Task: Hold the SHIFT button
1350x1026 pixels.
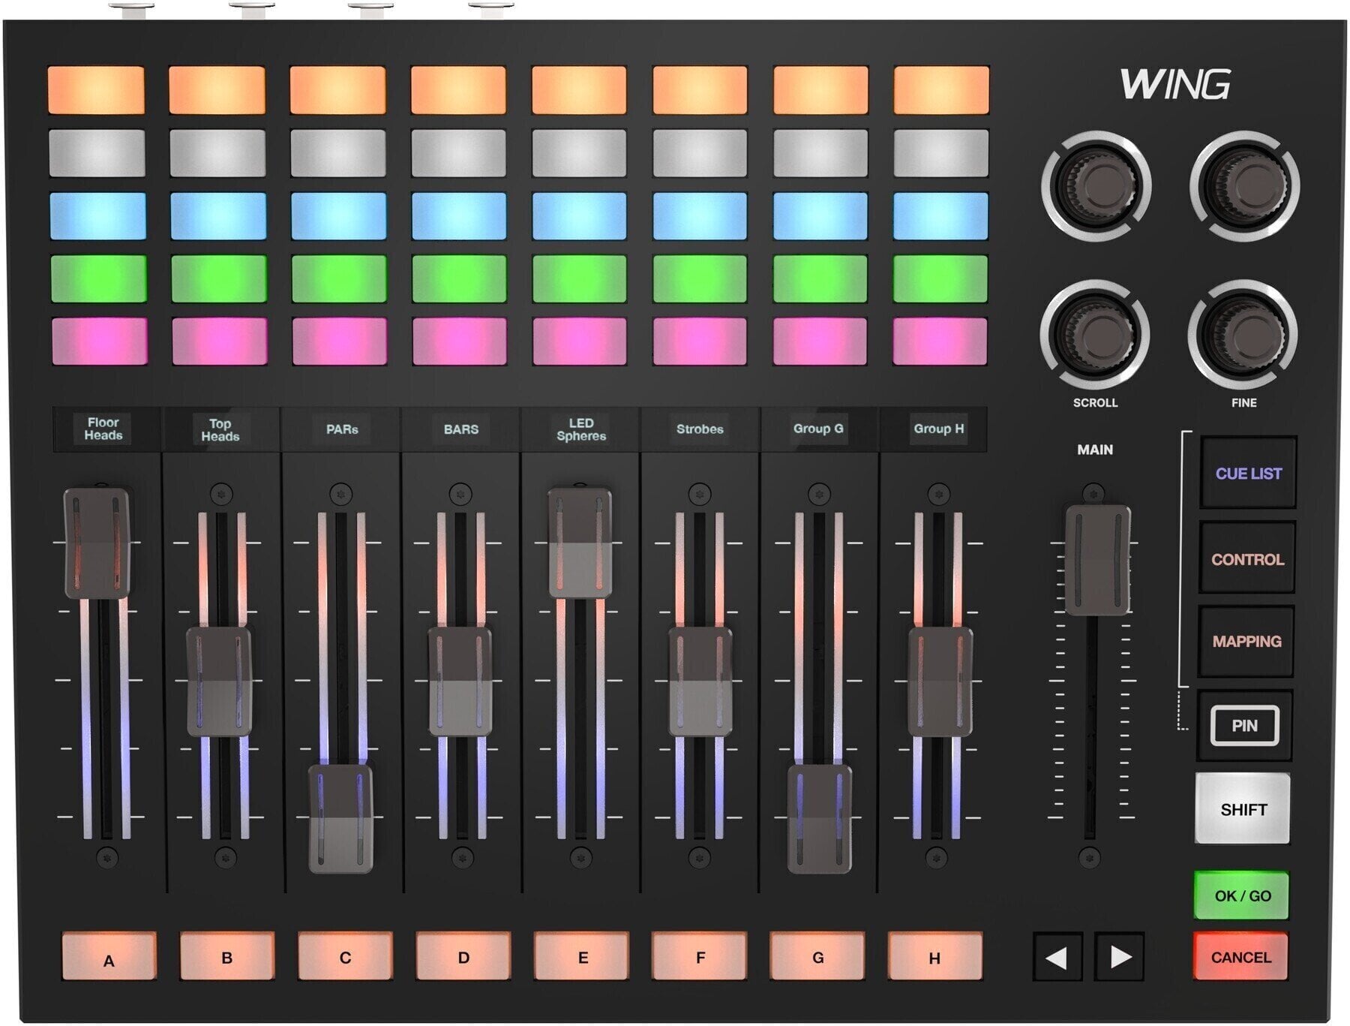Action: (1243, 809)
